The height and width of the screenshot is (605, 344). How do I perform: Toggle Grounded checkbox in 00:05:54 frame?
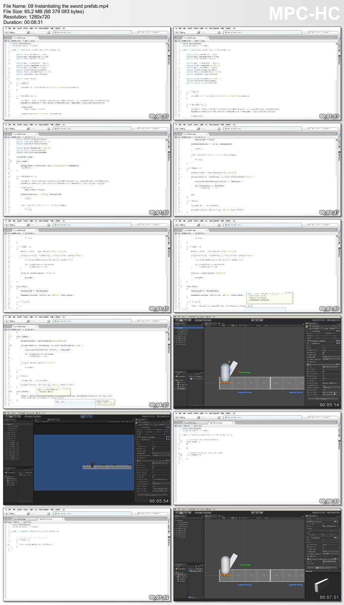click(153, 477)
